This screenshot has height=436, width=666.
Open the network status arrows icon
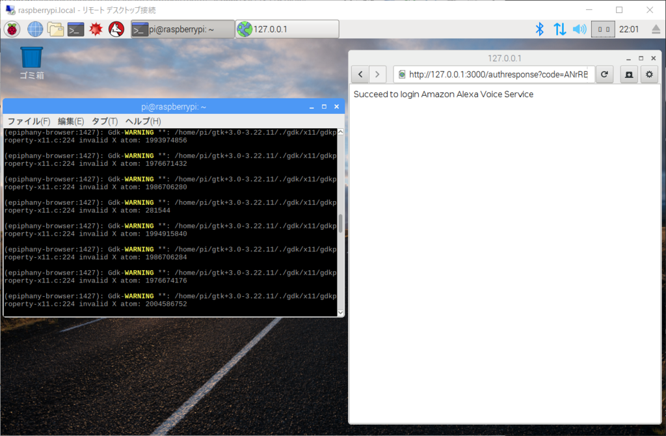(x=559, y=29)
